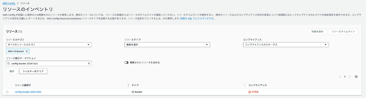366x98 pixels.
Task: Open the リソースカテゴリ dropdown
Action: click(x=49, y=45)
